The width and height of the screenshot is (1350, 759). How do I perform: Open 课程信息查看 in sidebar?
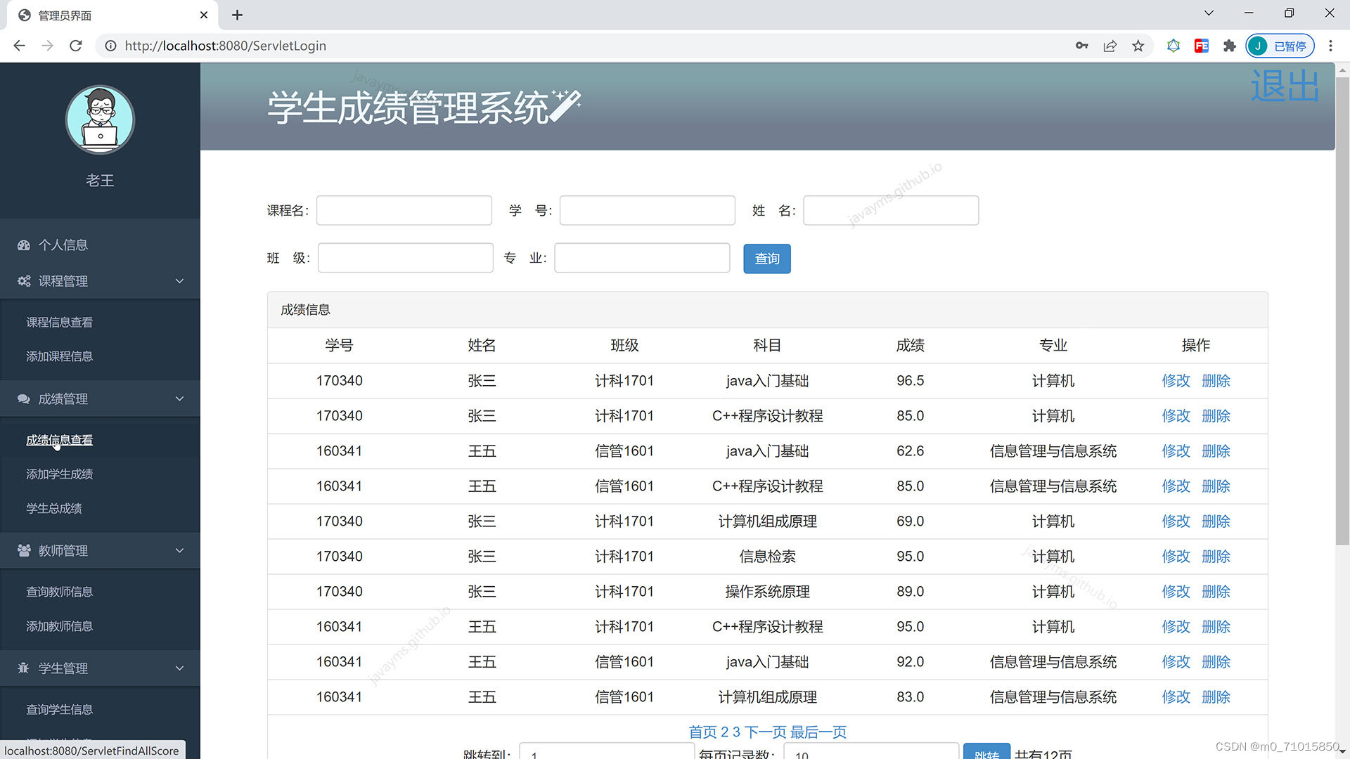point(60,323)
